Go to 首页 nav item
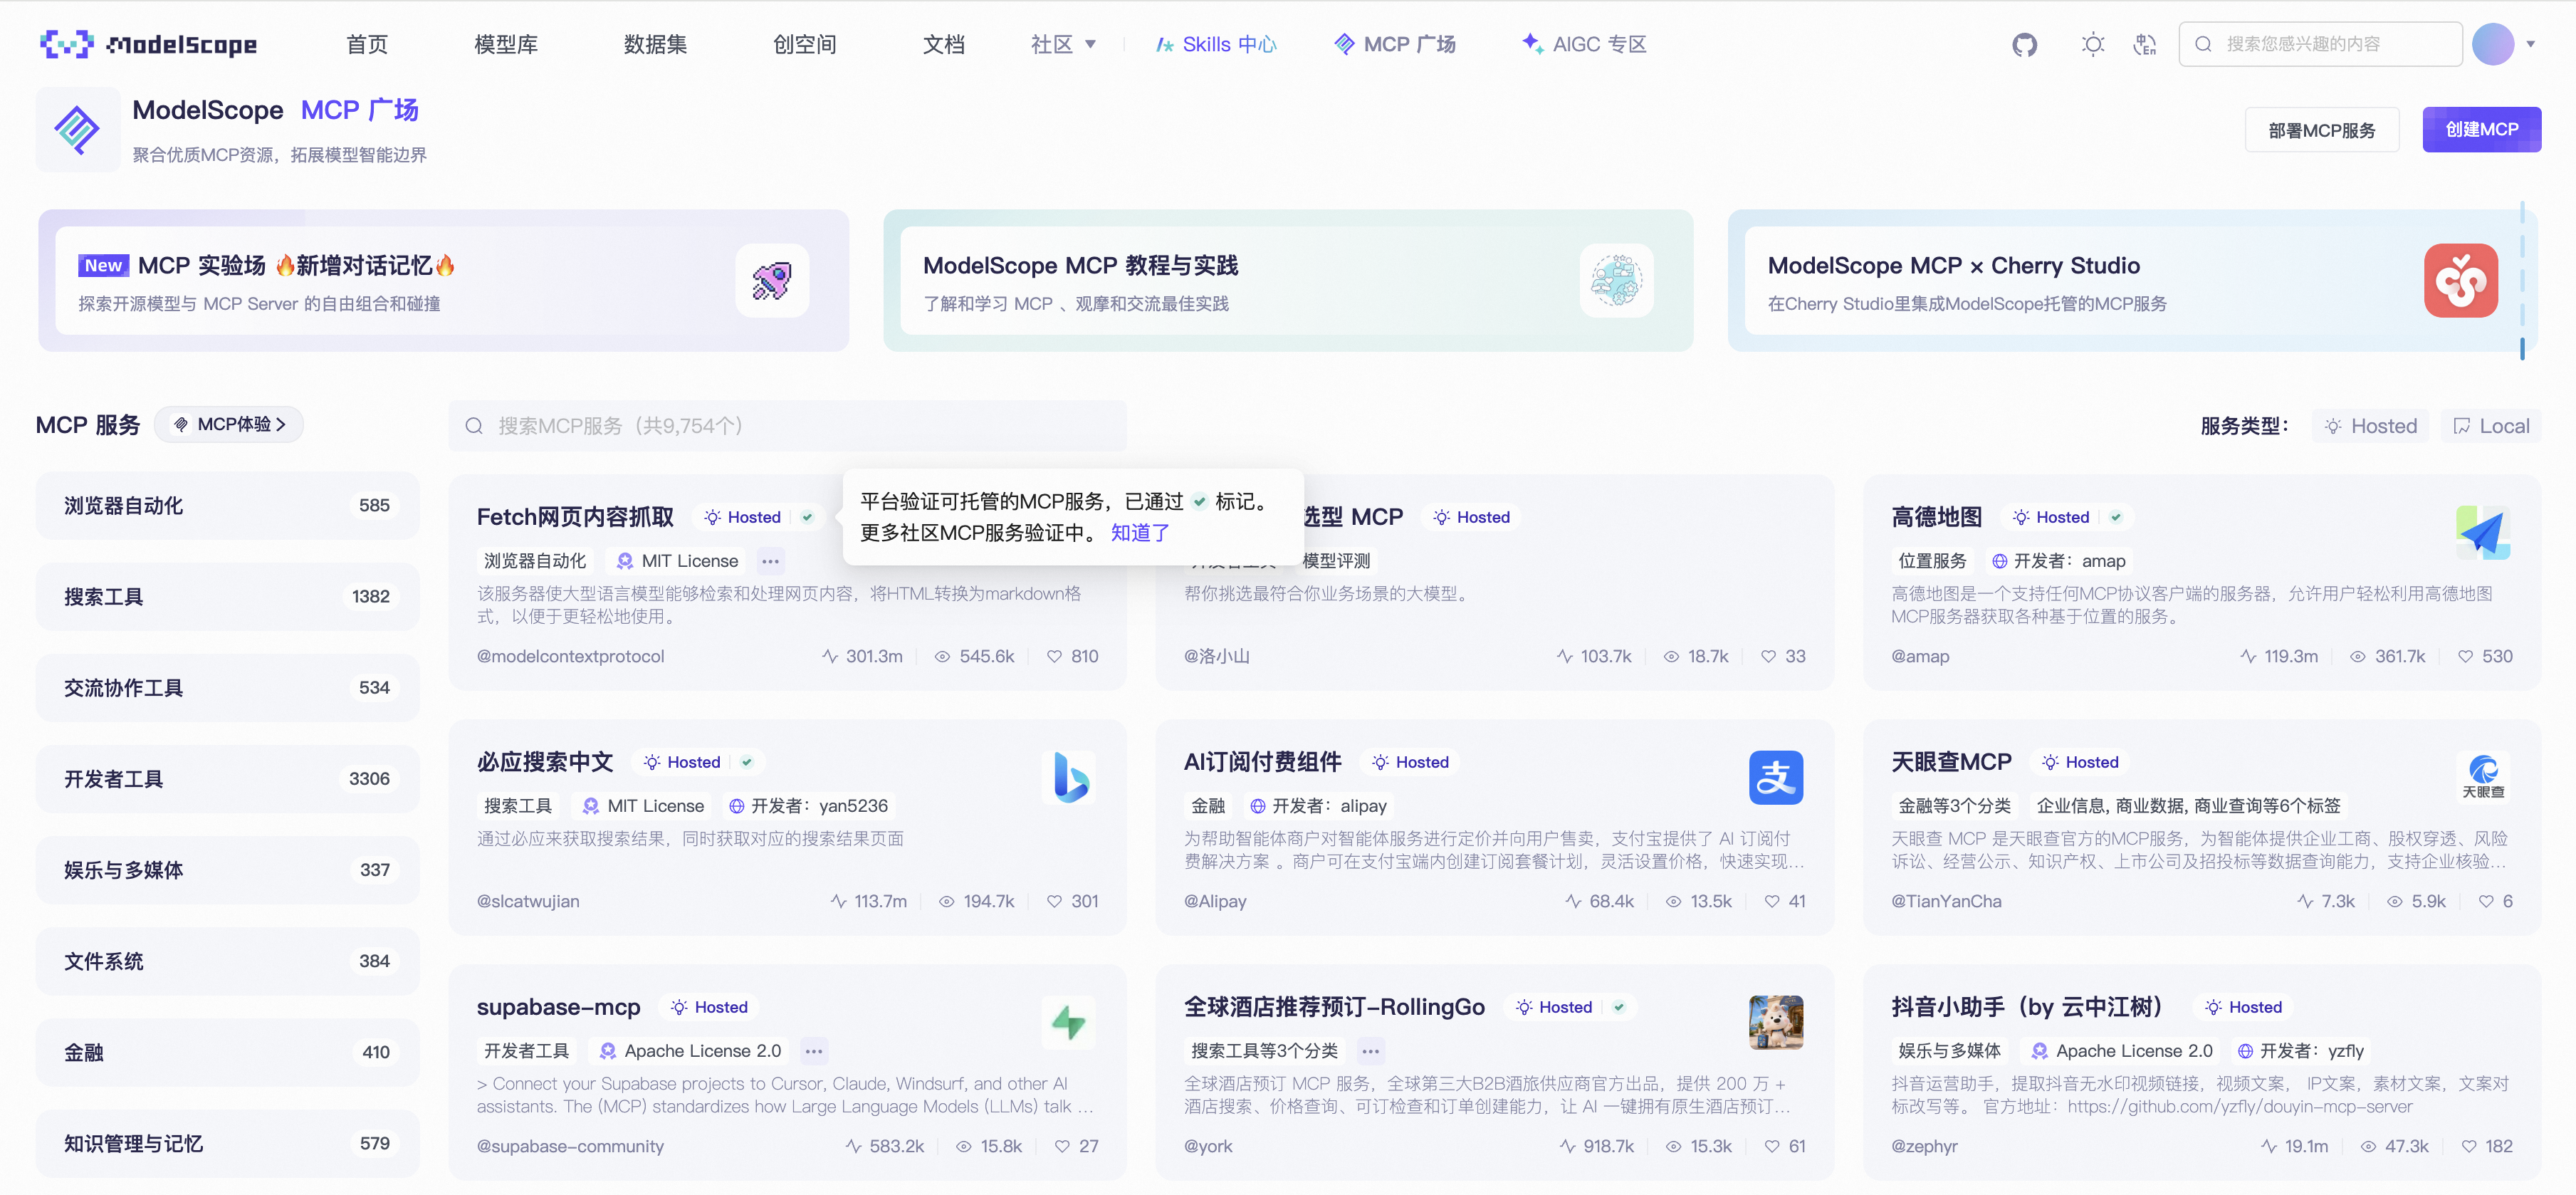The image size is (2576, 1195). coord(366,44)
